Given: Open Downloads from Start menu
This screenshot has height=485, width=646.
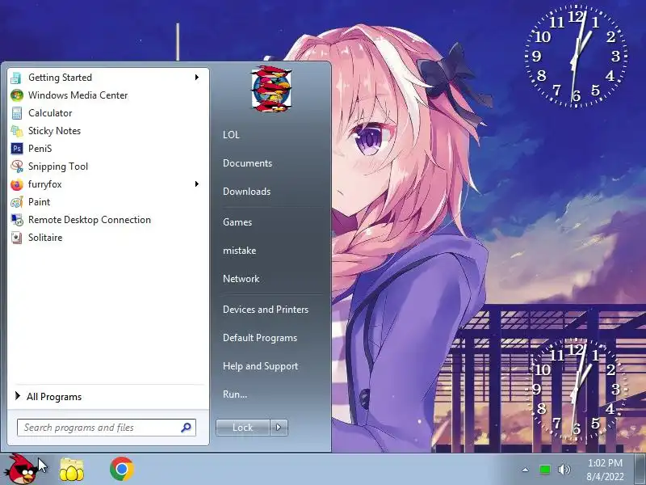Looking at the screenshot, I should coord(247,192).
